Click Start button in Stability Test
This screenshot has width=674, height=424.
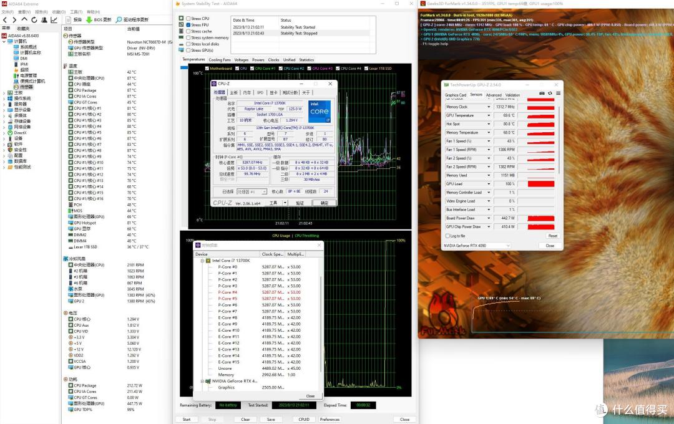tap(186, 419)
